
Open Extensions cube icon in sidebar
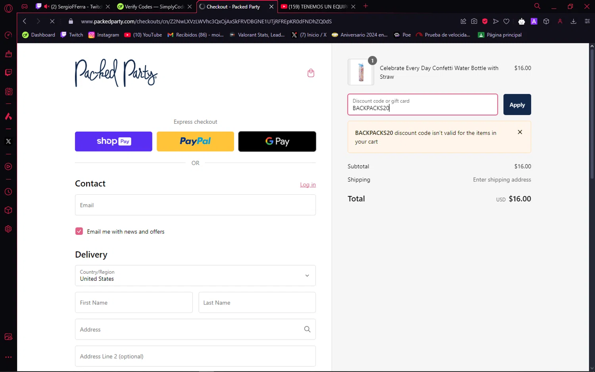(8, 210)
